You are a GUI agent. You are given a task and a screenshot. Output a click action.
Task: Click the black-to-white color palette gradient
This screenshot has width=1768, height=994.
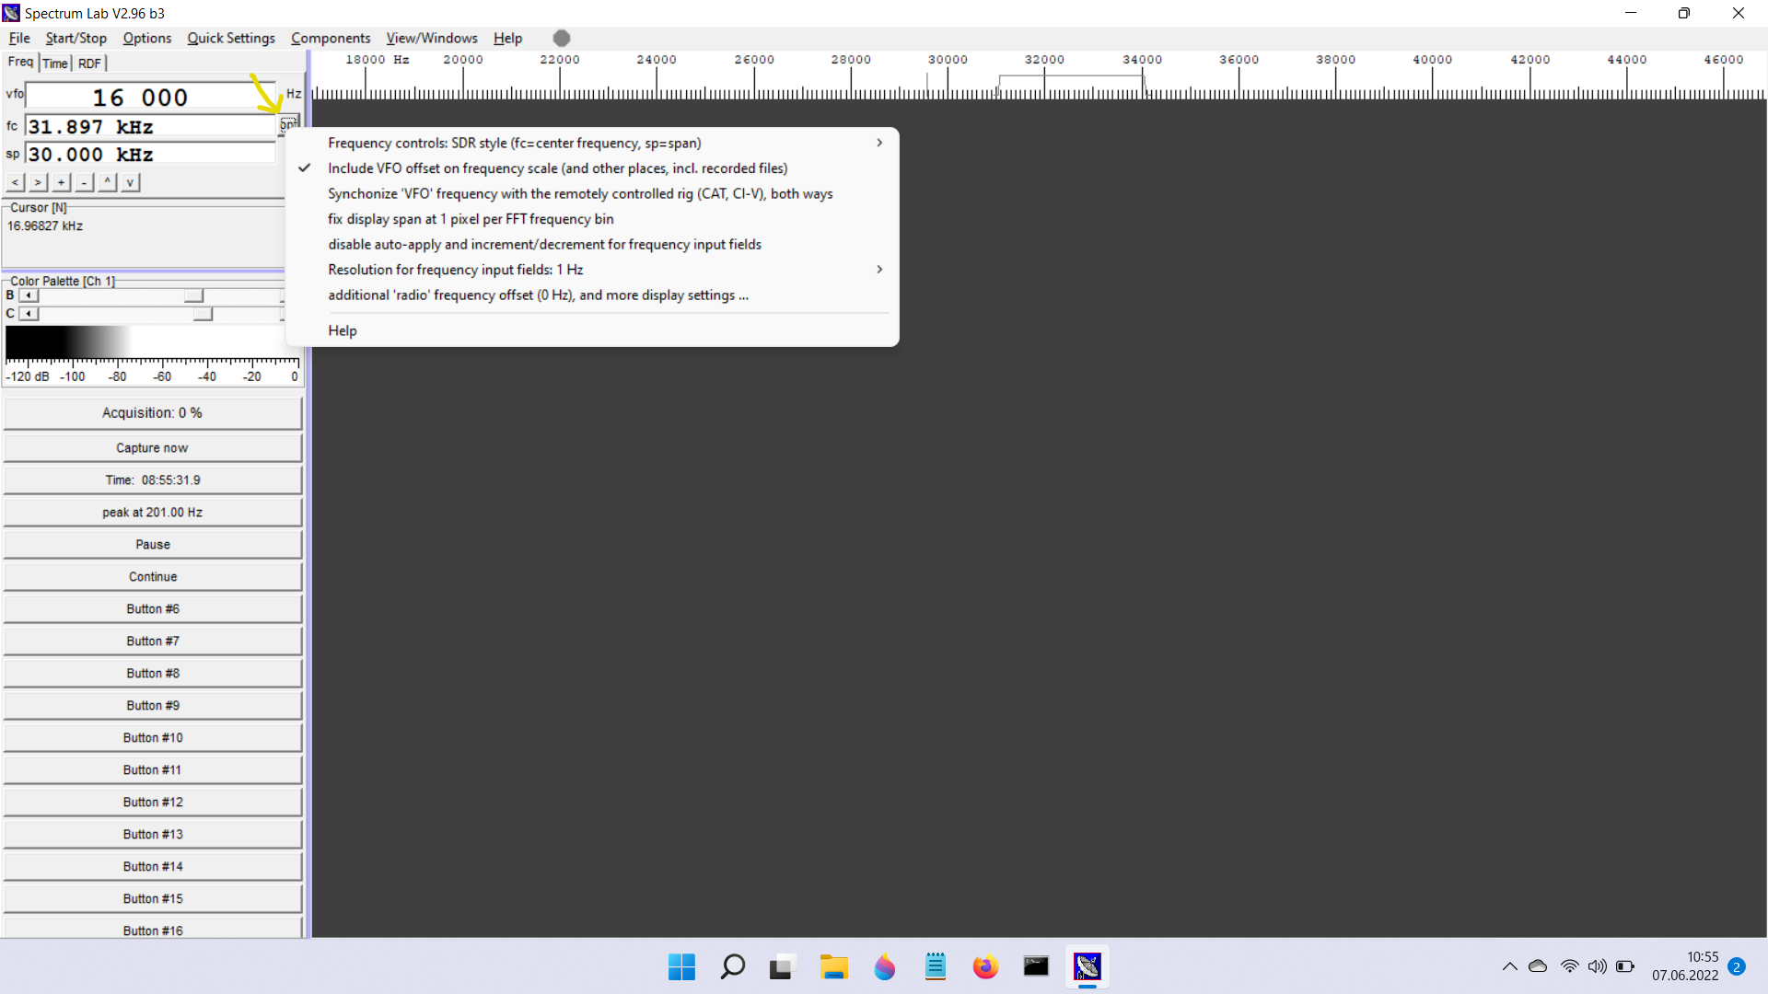click(x=152, y=342)
